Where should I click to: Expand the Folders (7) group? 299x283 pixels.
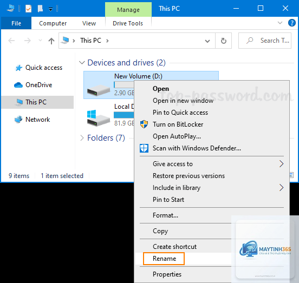tap(82, 138)
